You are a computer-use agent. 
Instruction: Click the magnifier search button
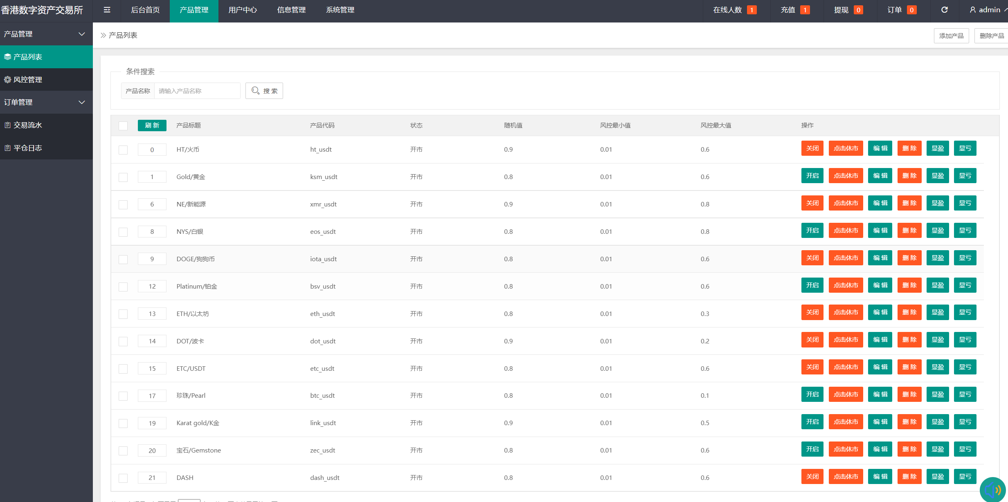tap(264, 91)
